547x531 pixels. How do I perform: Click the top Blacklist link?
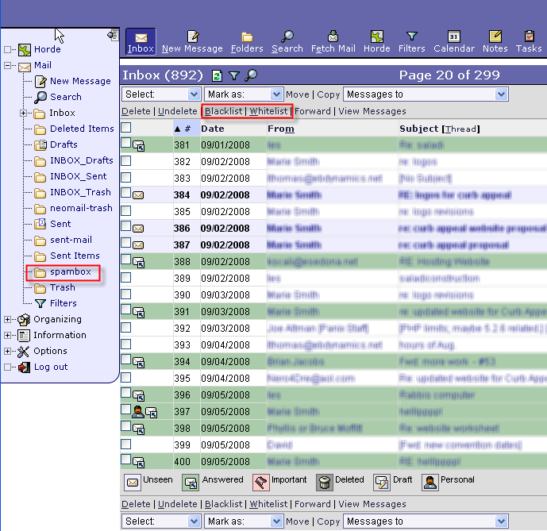(x=223, y=111)
